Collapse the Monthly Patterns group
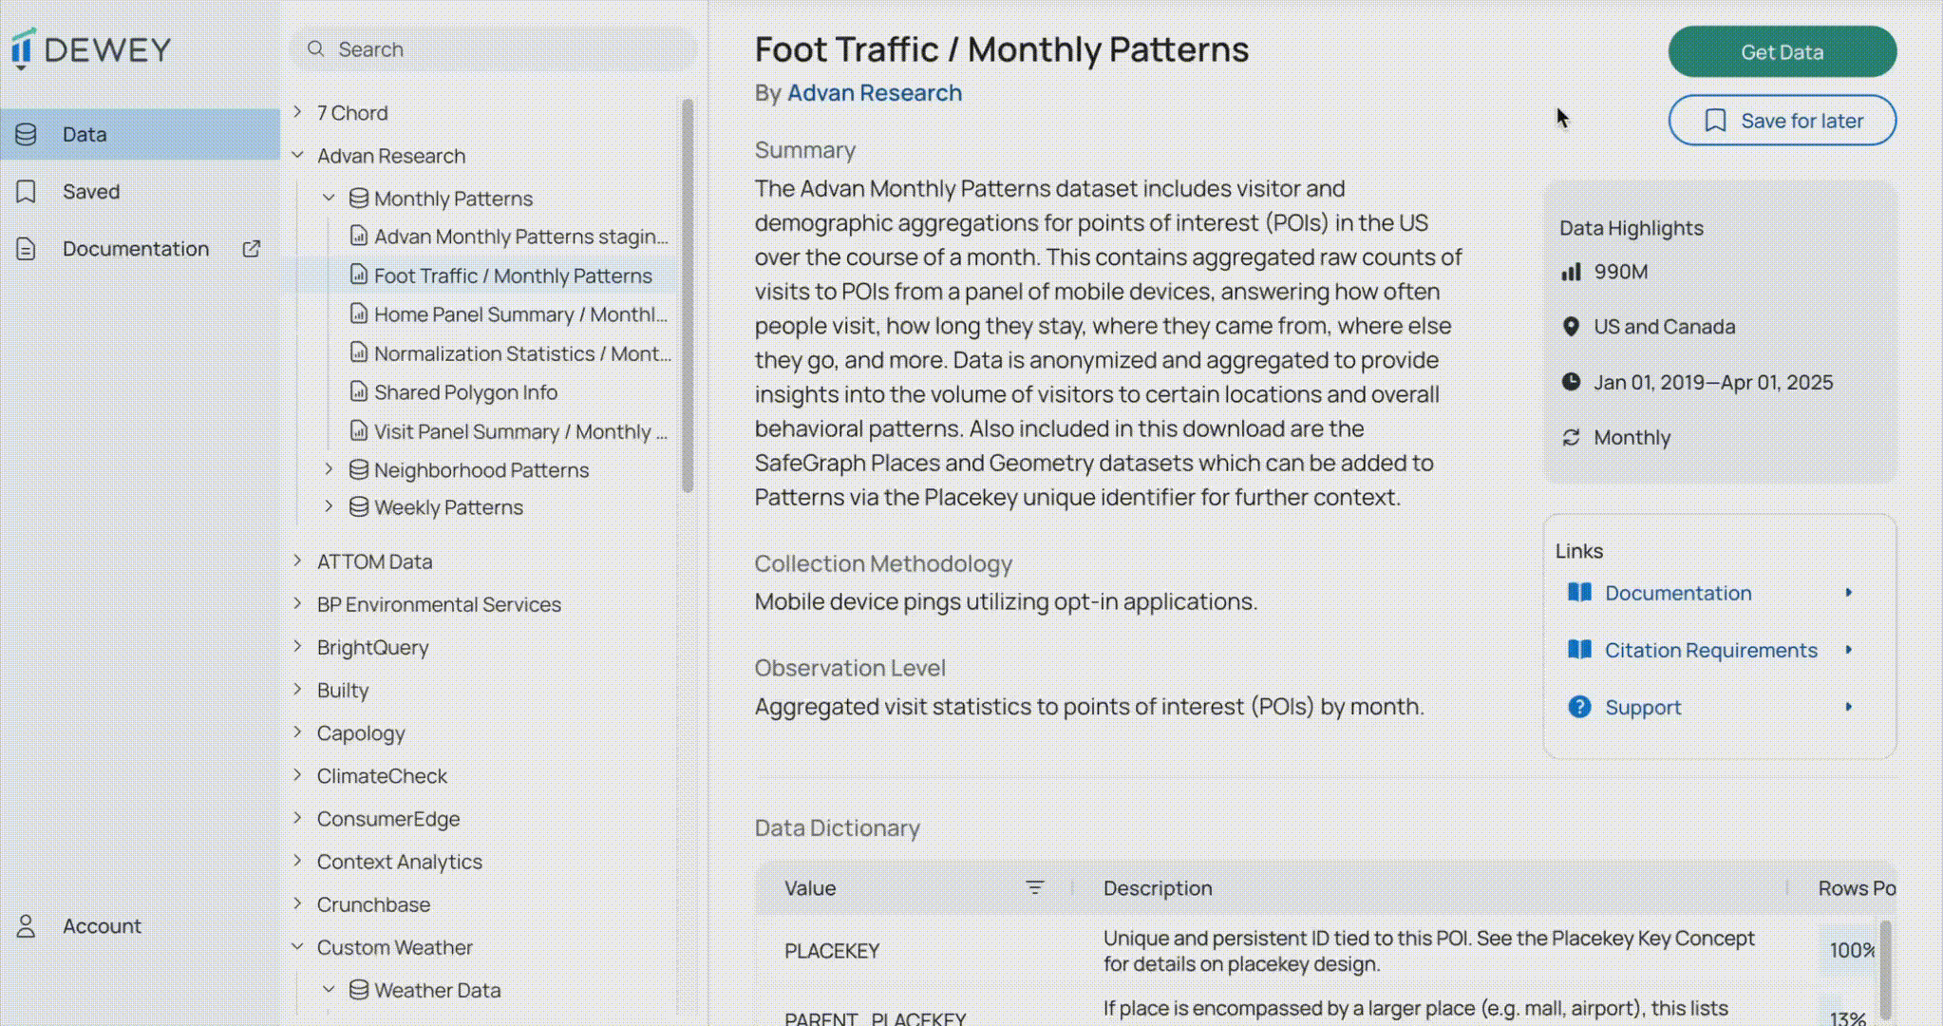Image resolution: width=1943 pixels, height=1026 pixels. [329, 198]
